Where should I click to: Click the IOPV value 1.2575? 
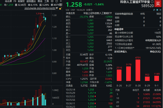[84, 79]
